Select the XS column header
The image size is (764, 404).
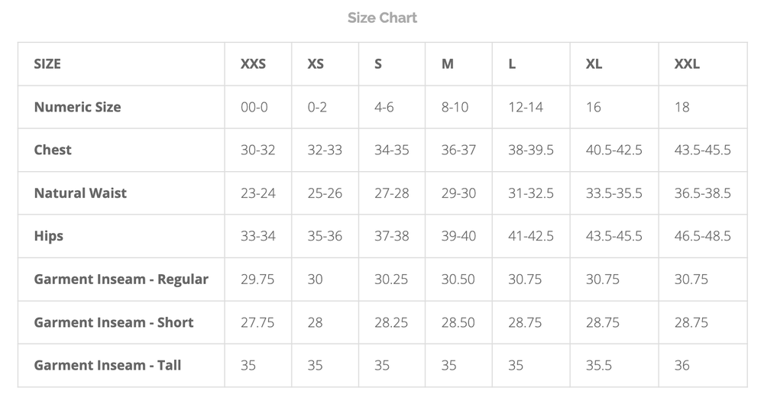316,64
